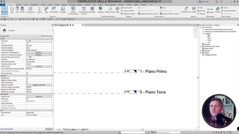The height and width of the screenshot is (134, 239).
Task: Edit the Scala vista input field
Action: pyautogui.click(x=39, y=41)
